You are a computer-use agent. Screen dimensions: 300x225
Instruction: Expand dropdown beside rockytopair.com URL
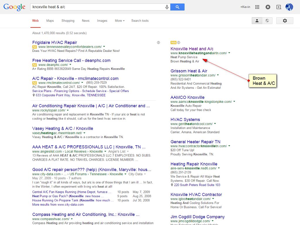pyautogui.click(x=68, y=110)
